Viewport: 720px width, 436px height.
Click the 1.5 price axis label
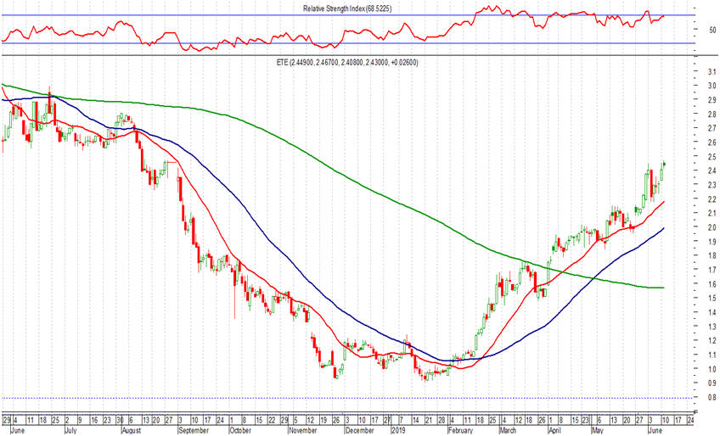point(712,299)
